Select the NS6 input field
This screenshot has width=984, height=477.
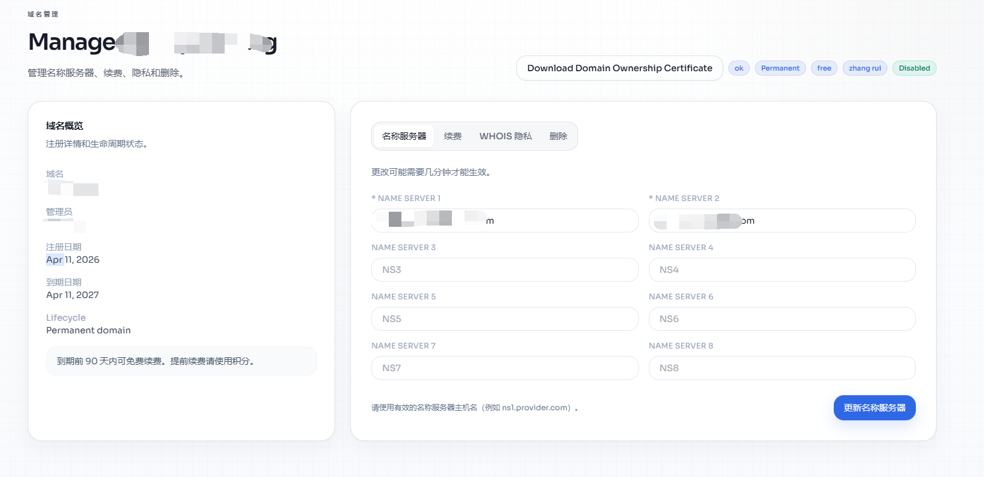click(781, 319)
